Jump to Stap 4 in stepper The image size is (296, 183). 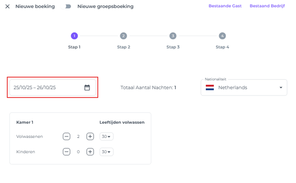tap(222, 36)
